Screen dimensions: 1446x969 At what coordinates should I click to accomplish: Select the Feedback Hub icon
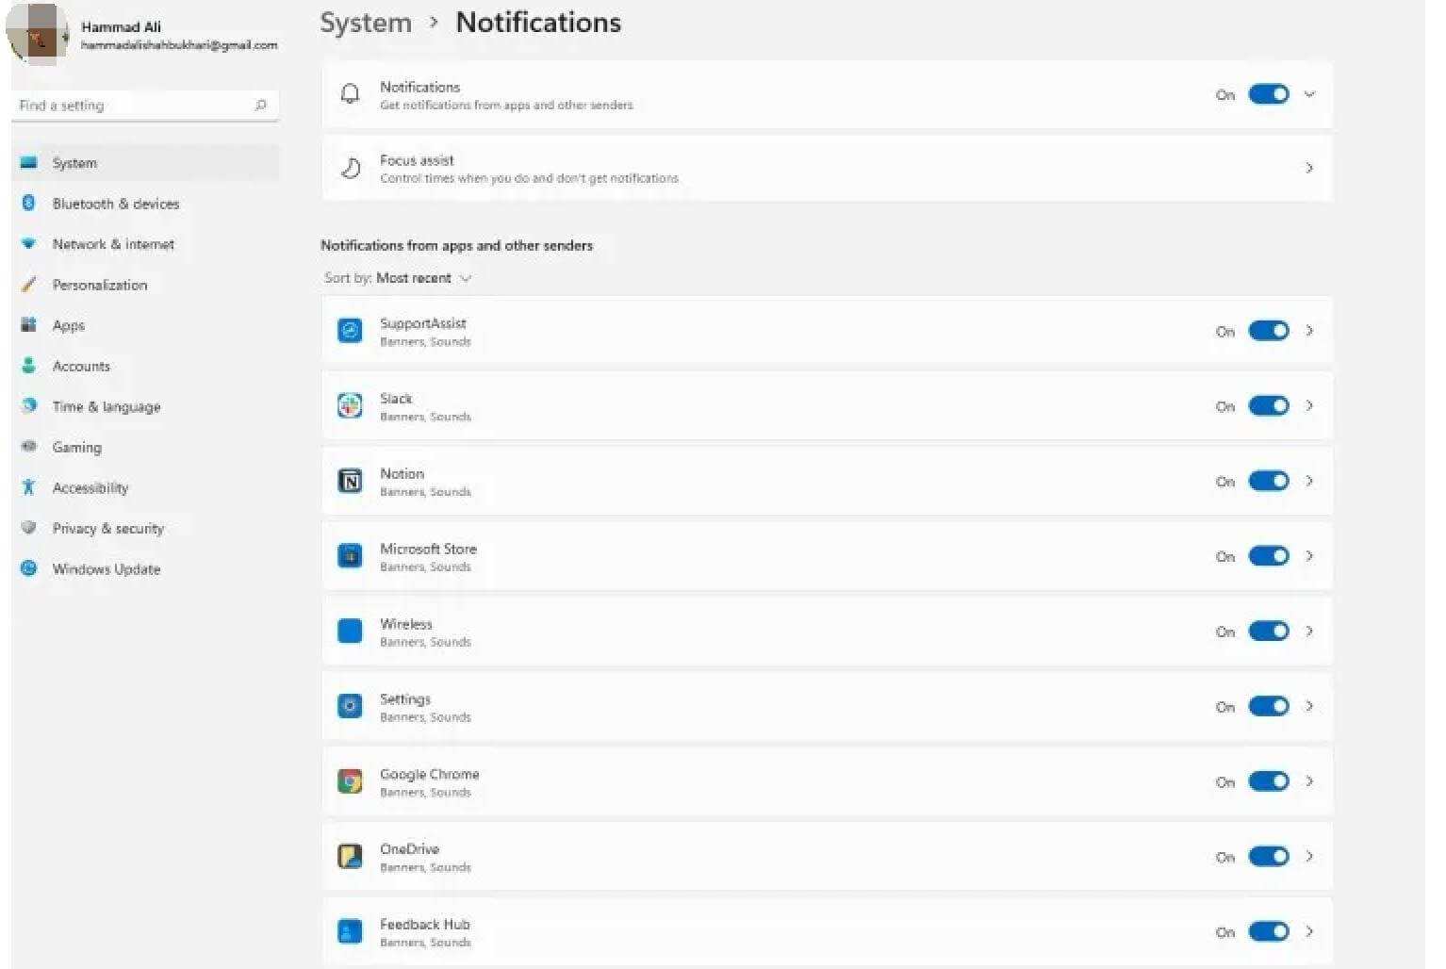349,931
